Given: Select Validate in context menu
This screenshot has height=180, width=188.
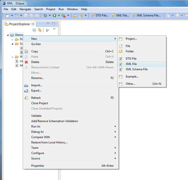Looking at the screenshot, I should [70, 116].
